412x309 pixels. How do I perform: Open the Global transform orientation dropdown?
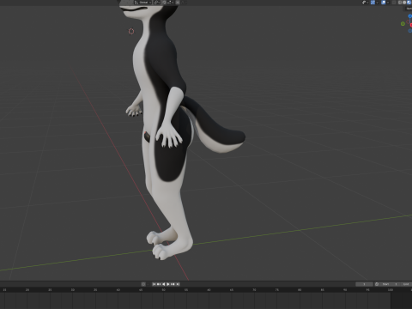[142, 3]
